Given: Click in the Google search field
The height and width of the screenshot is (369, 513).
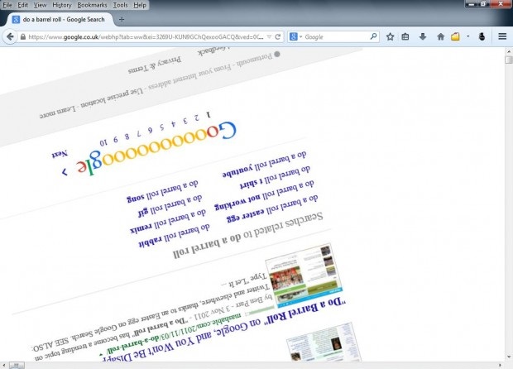Looking at the screenshot, I should (x=336, y=36).
